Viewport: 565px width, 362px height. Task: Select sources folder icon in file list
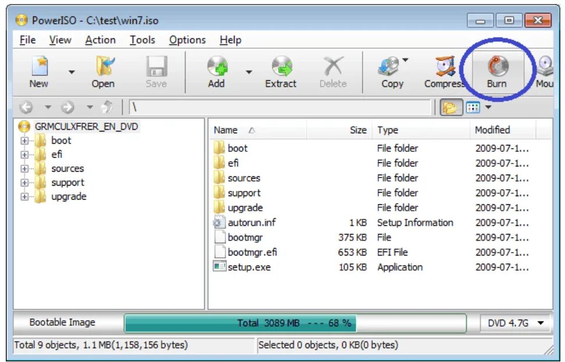click(x=219, y=178)
